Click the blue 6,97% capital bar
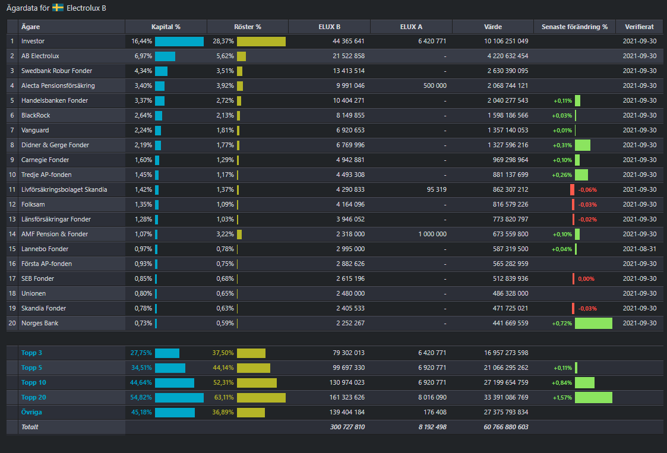This screenshot has width=667, height=453. [165, 56]
